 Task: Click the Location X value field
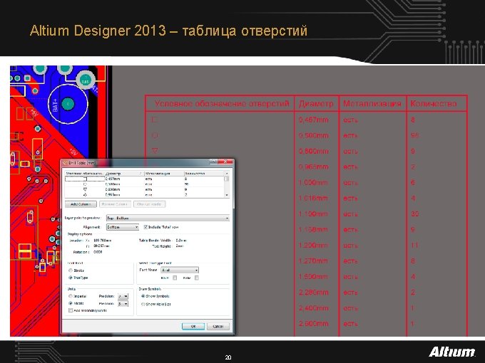tap(103, 240)
